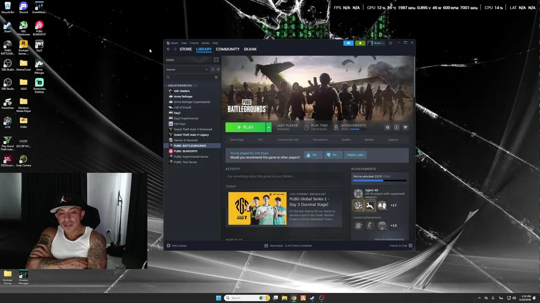Open Downloads status at bottom bar
Viewport: 540px width, 303px height.
pyautogui.click(x=288, y=246)
